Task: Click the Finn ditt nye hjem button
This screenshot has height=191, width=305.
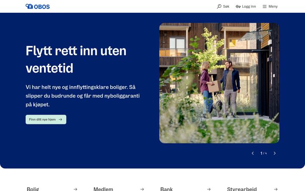Action: pyautogui.click(x=46, y=119)
